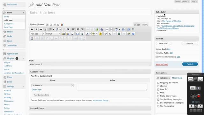Check the Site Templates category
This screenshot has height=115, width=204.
click(158, 106)
